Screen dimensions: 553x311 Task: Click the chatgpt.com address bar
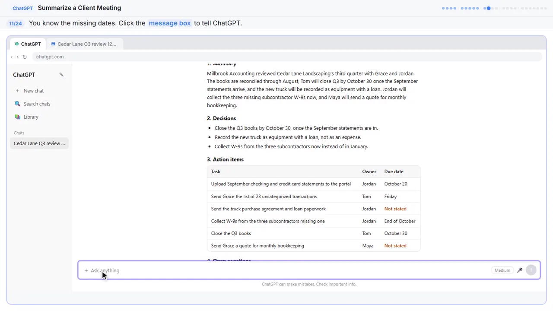click(287, 57)
